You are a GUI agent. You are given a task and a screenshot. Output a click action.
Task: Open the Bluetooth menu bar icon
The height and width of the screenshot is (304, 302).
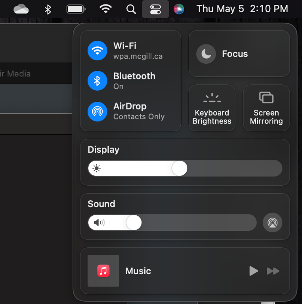click(x=48, y=9)
